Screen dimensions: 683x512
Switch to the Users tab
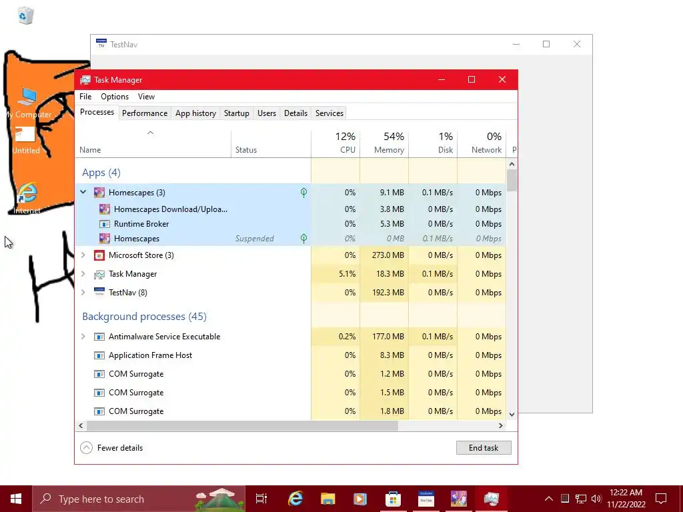coord(267,113)
